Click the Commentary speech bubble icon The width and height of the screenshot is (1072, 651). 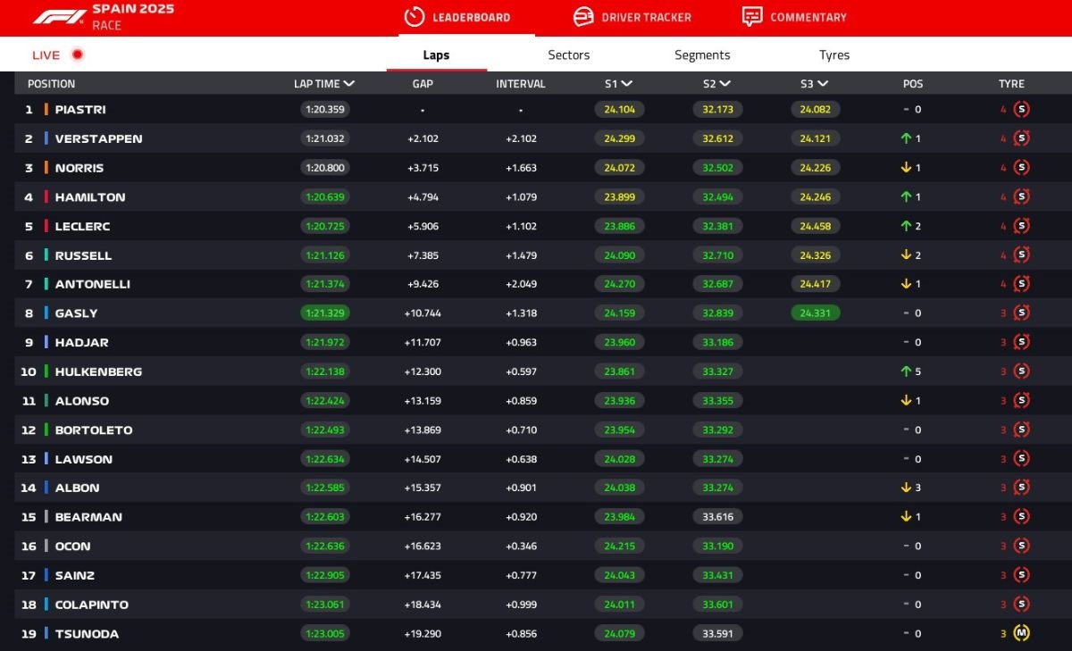[x=752, y=17]
